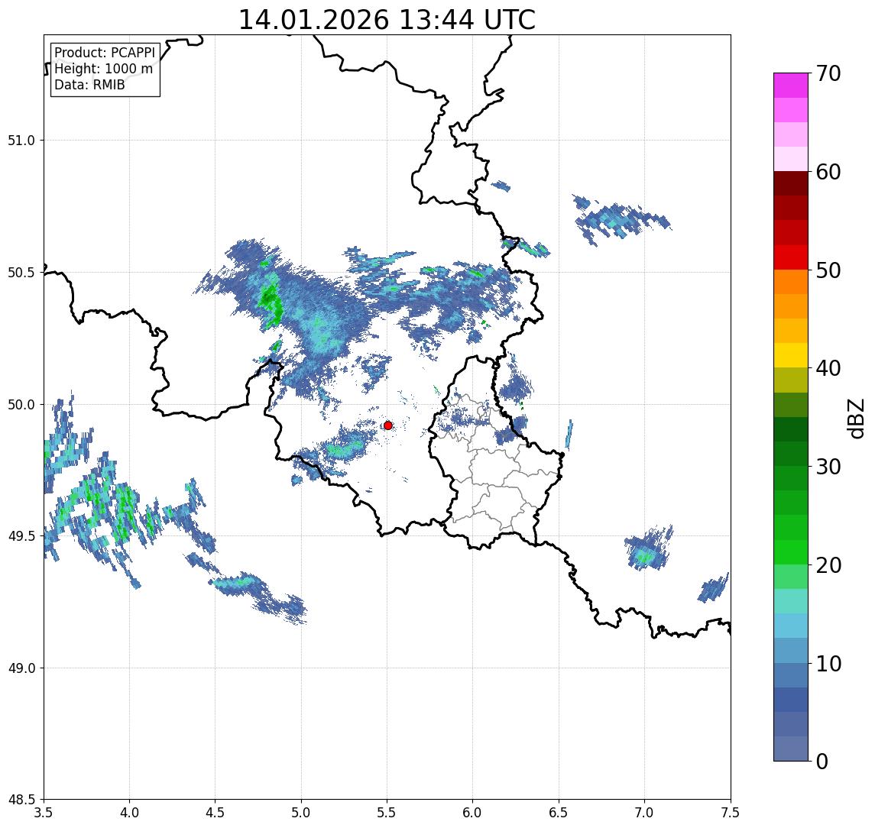The height and width of the screenshot is (828, 875).
Task: Click the latitude axis label 49.0
Action: (x=21, y=668)
